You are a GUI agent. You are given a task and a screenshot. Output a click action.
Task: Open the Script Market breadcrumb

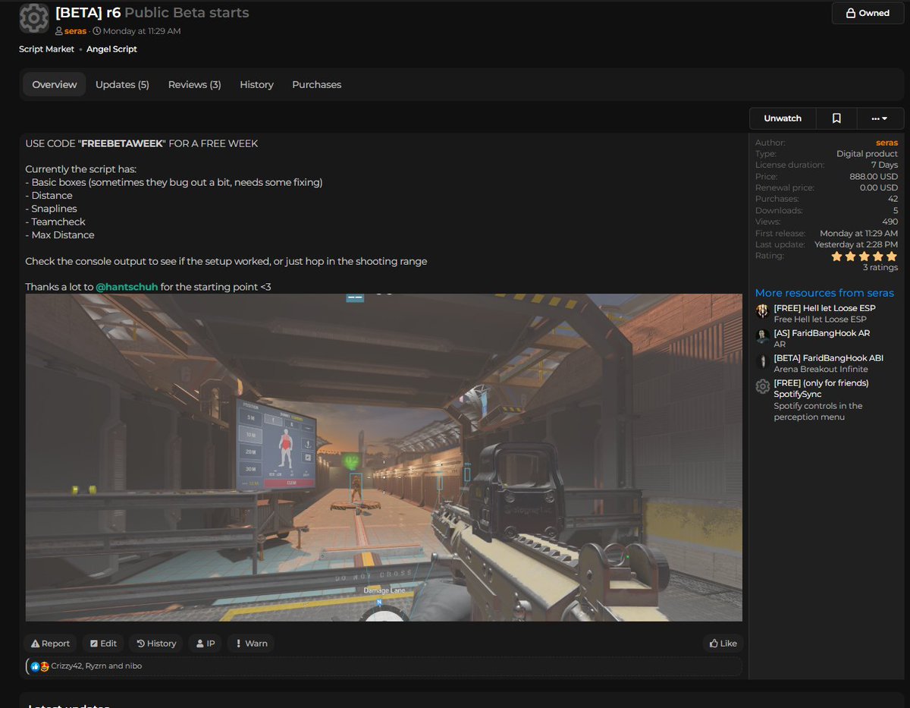pos(47,49)
